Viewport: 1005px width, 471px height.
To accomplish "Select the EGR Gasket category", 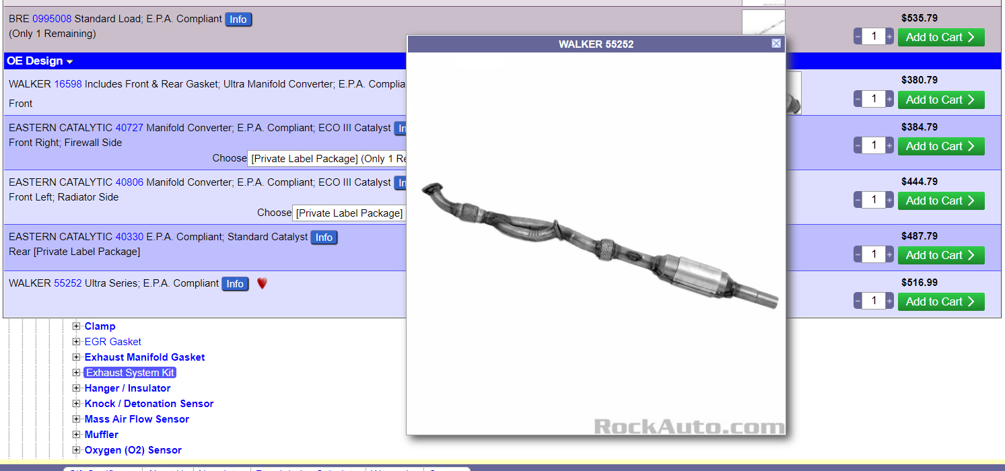I will [112, 342].
